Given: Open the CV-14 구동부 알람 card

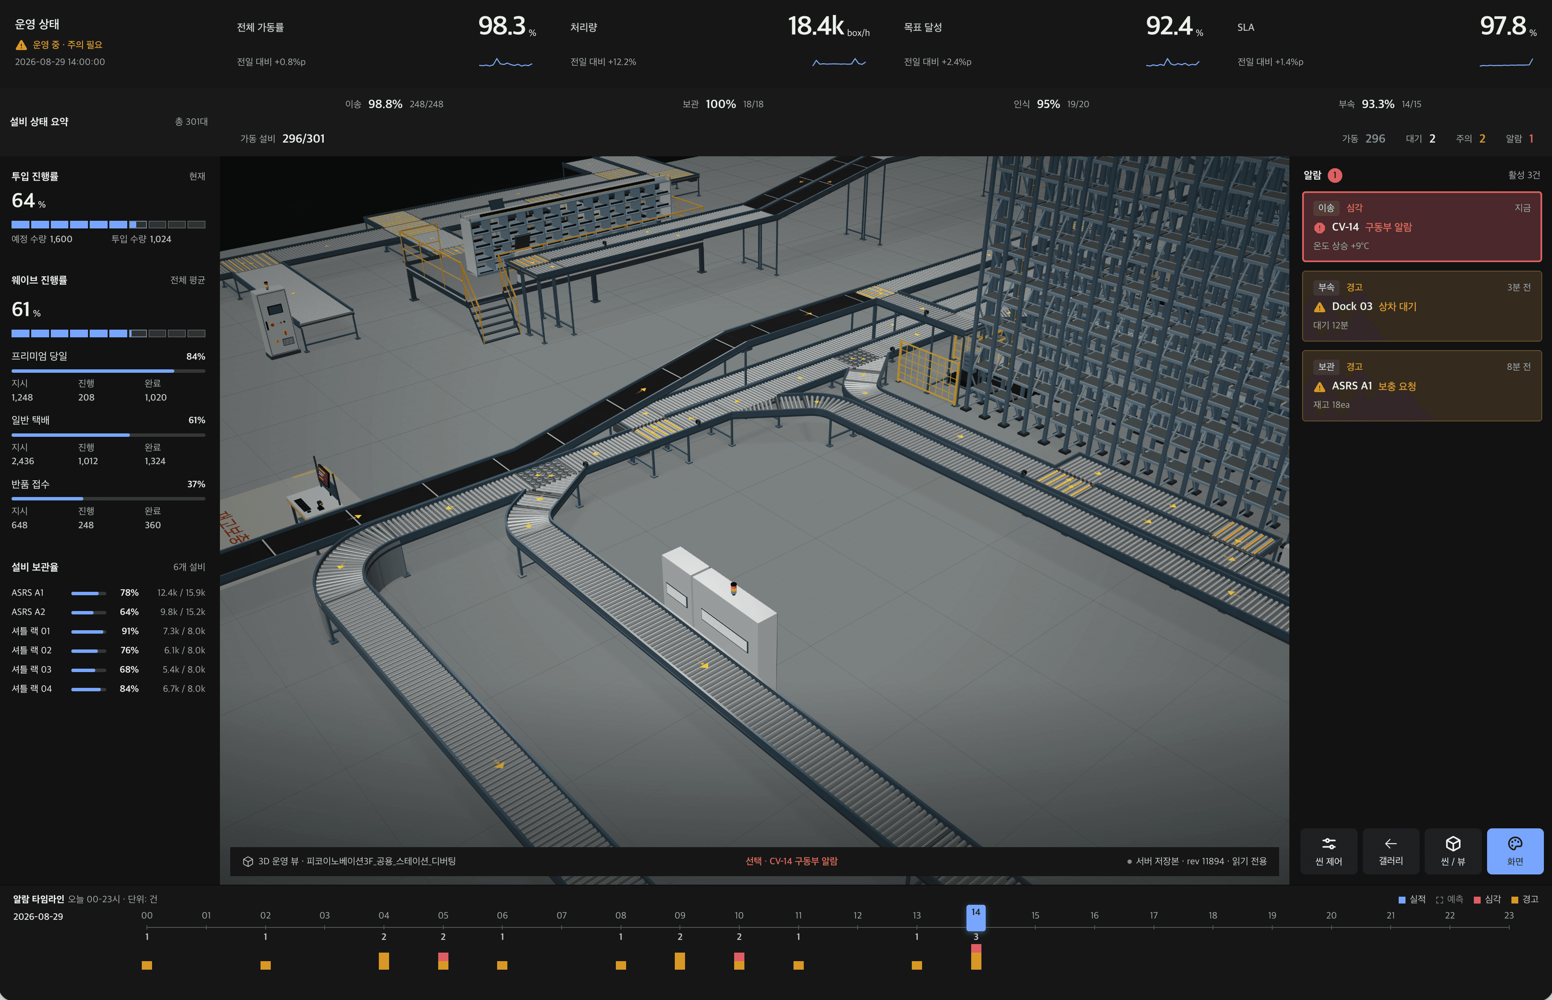Looking at the screenshot, I should point(1421,227).
